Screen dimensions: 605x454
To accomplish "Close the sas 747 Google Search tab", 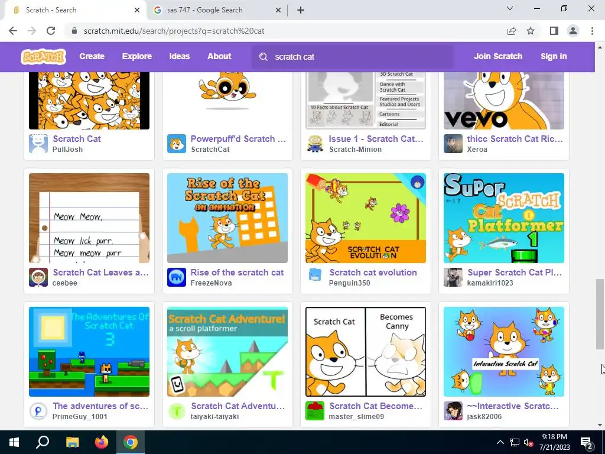I will 278,10.
